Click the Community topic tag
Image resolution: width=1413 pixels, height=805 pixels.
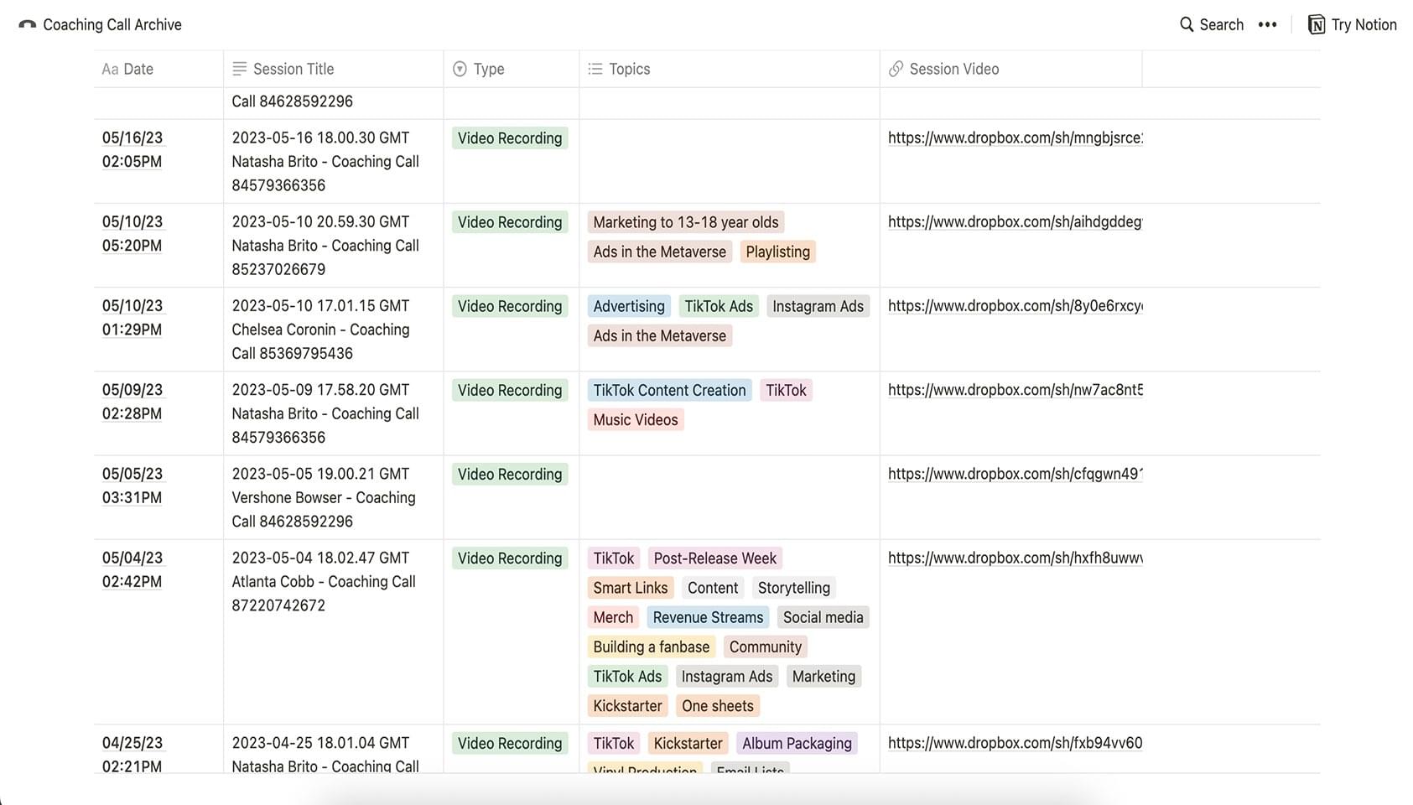766,647
